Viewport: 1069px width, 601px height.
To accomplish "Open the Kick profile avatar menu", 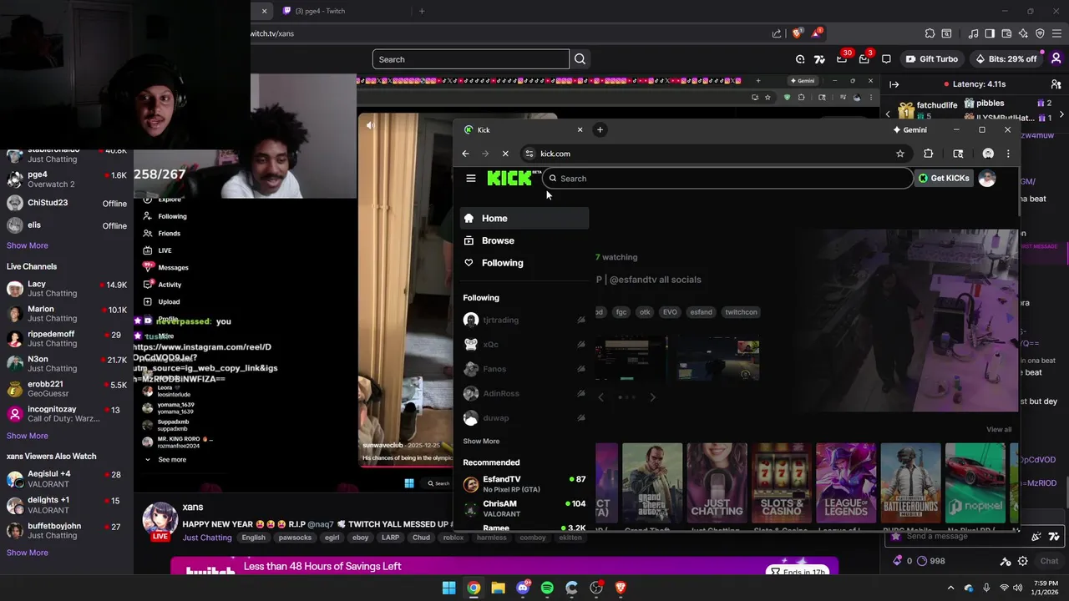I will coord(987,178).
